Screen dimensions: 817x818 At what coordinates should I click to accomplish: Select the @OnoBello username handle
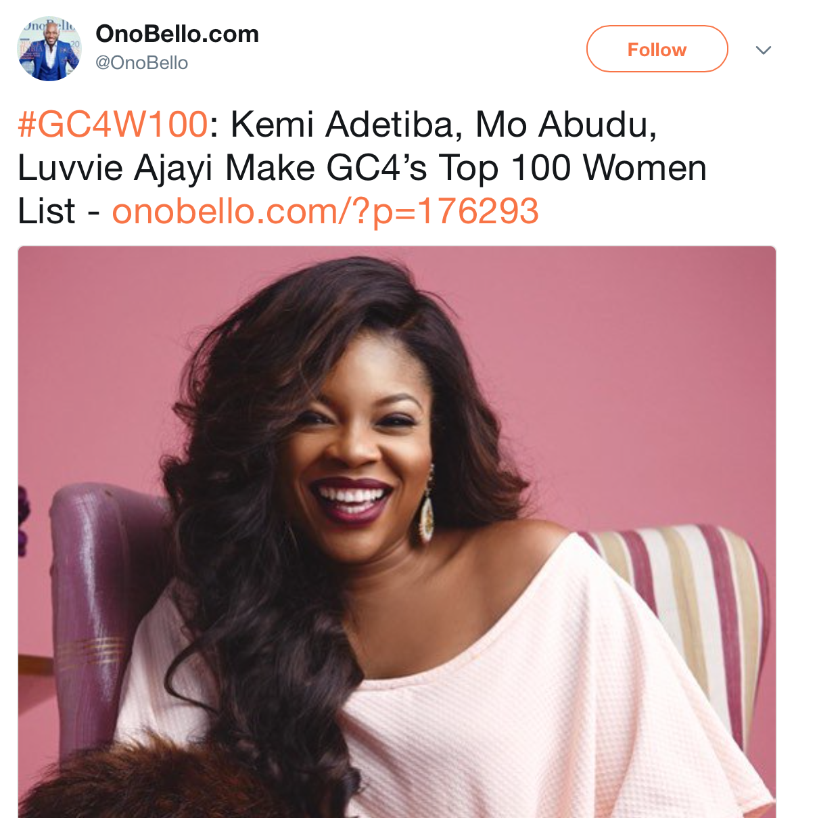click(142, 63)
